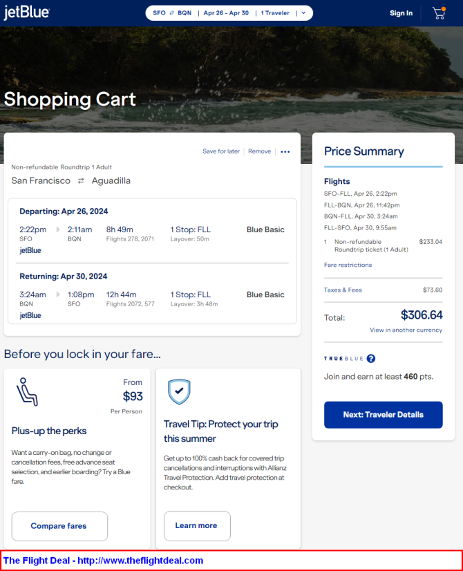
Task: Click Remove link in cart
Action: [x=259, y=151]
